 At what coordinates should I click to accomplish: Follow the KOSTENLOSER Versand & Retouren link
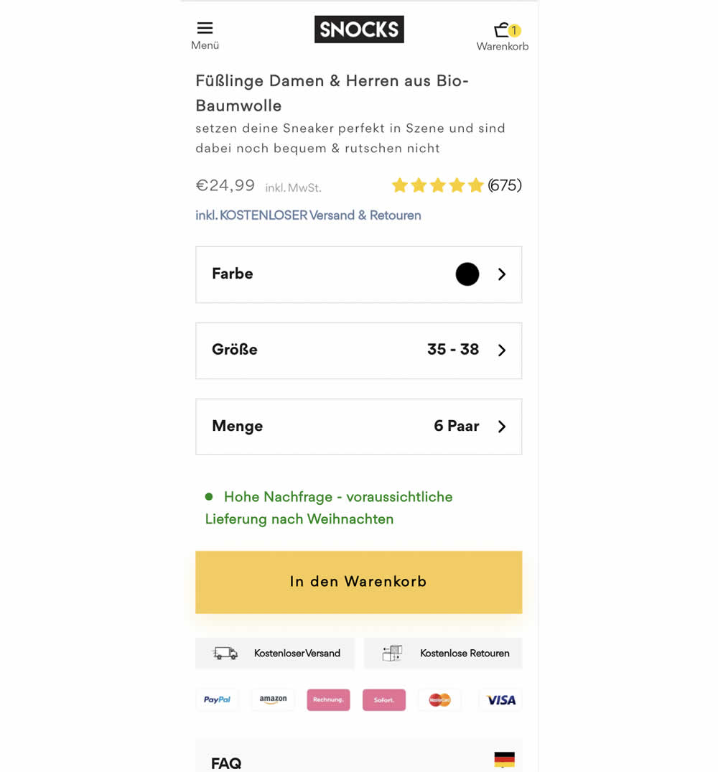click(308, 215)
